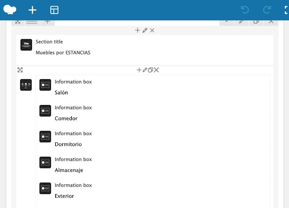Click the Comedor text
The width and height of the screenshot is (289, 208).
(x=66, y=118)
